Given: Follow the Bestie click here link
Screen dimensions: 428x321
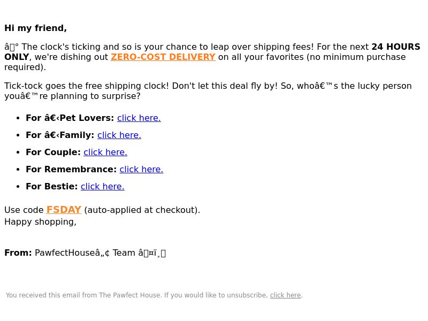Looking at the screenshot, I should coord(103,186).
